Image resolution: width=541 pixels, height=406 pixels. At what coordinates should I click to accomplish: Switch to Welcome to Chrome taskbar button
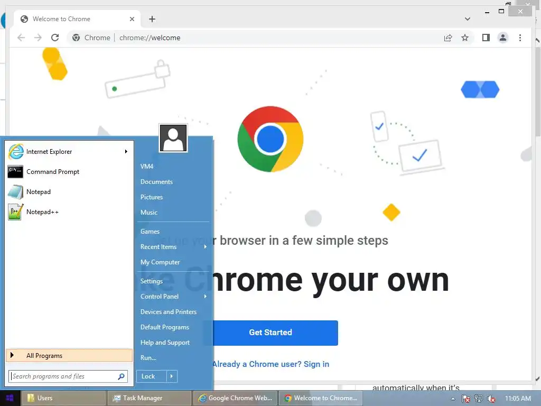click(x=321, y=398)
